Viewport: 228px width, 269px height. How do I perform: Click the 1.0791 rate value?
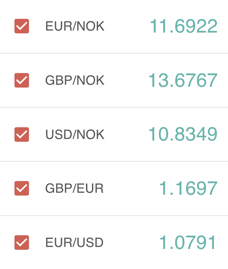click(187, 242)
